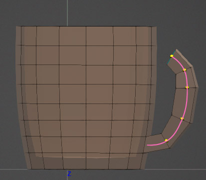The image size is (206, 180).
Task: Select the top-left corner face of mug body
Action: pos(28,36)
